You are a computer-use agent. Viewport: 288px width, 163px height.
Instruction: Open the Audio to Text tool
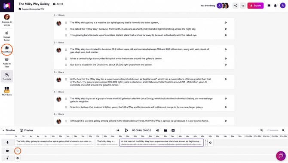coord(7,63)
